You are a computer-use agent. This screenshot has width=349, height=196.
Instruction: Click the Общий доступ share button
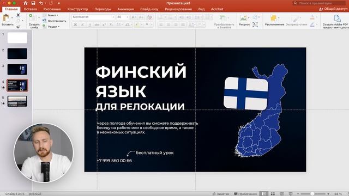pyautogui.click(x=333, y=9)
